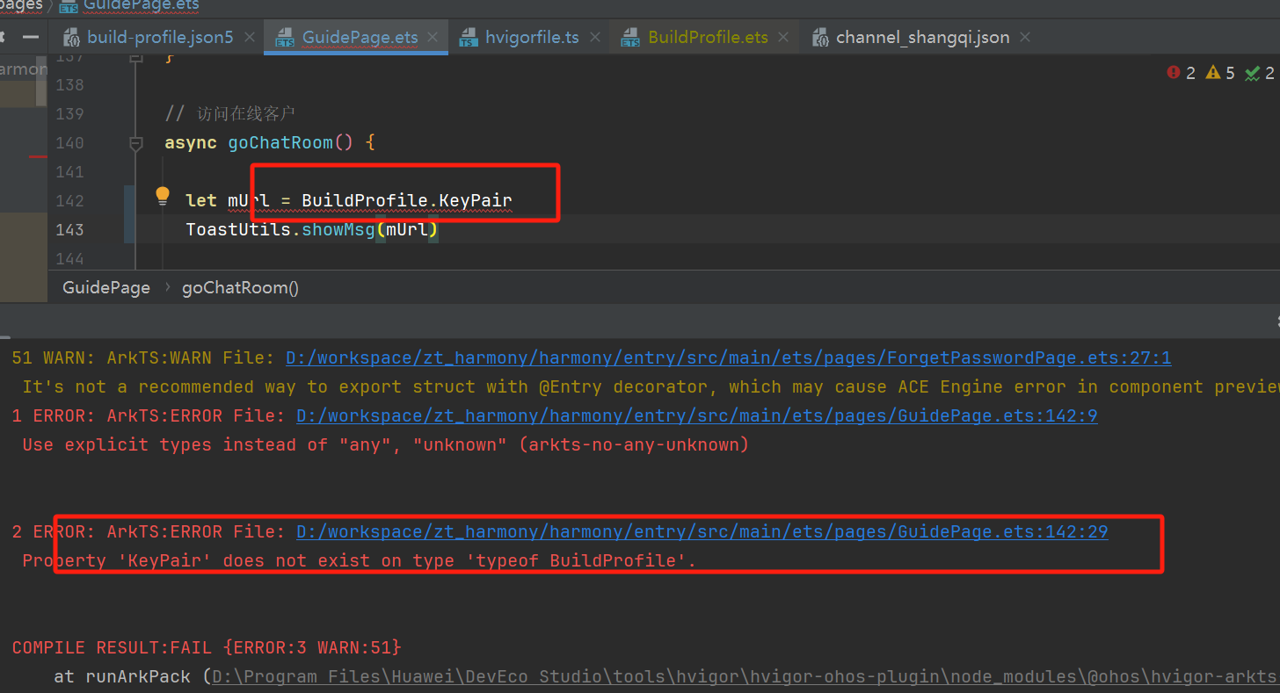1280x693 pixels.
Task: Click the ETS file icon on GuidePage.ets tab
Action: point(285,38)
